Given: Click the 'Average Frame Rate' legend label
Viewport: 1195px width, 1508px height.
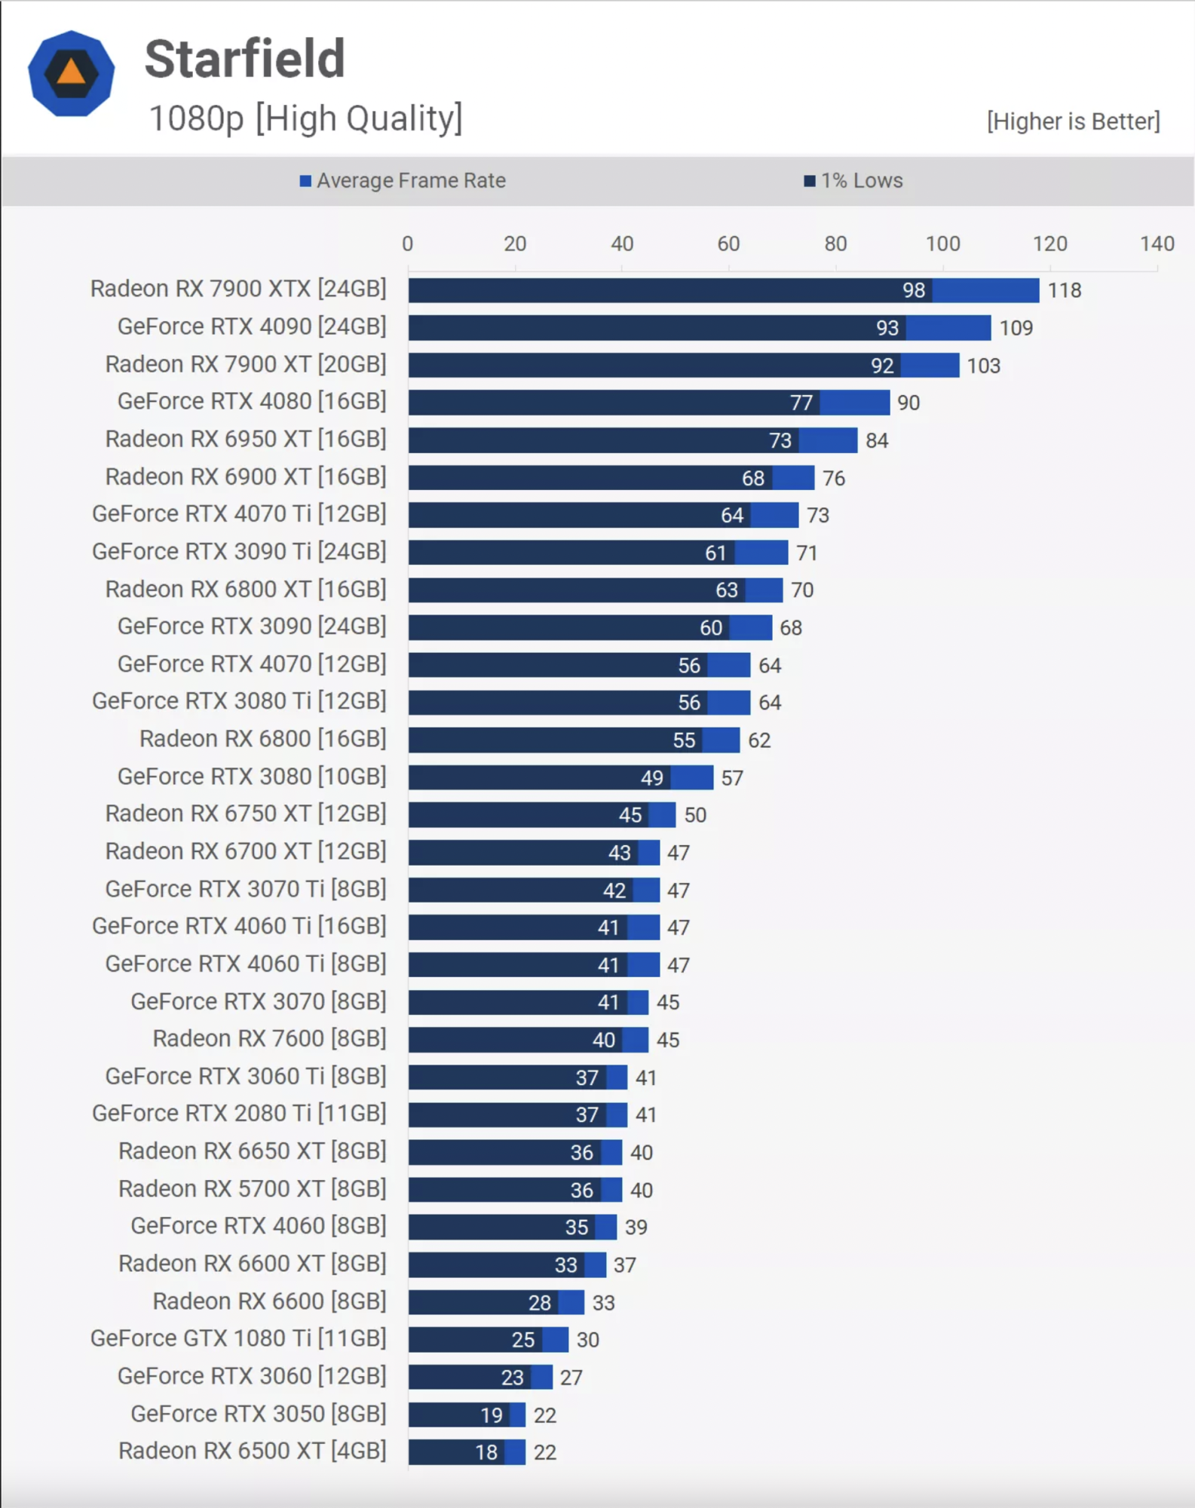Looking at the screenshot, I should [411, 181].
